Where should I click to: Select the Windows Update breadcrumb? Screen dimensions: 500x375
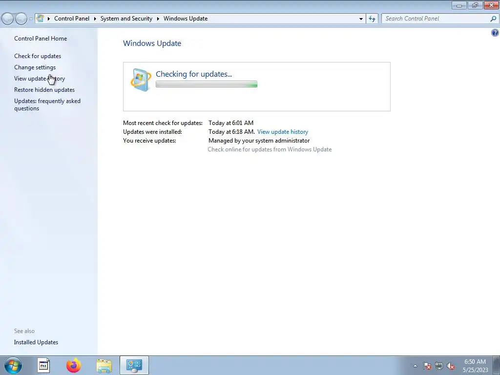click(186, 19)
